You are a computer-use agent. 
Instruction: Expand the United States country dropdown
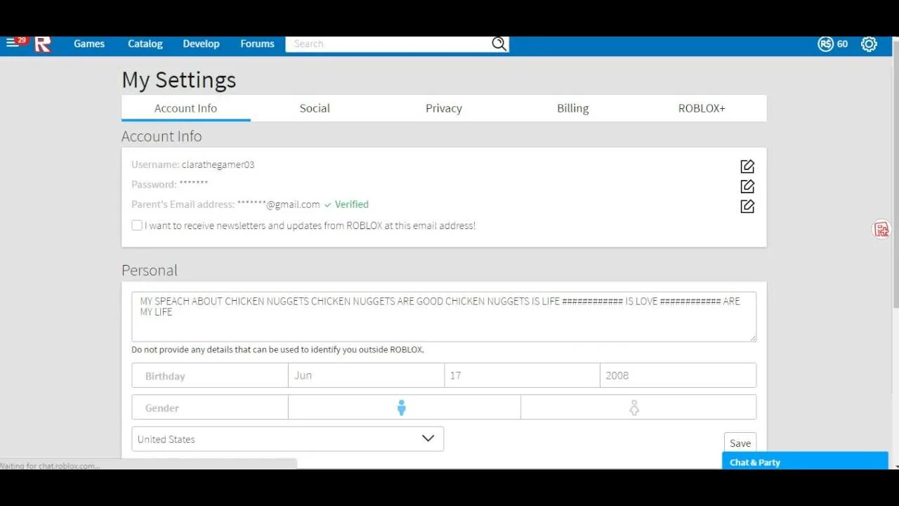[288, 439]
